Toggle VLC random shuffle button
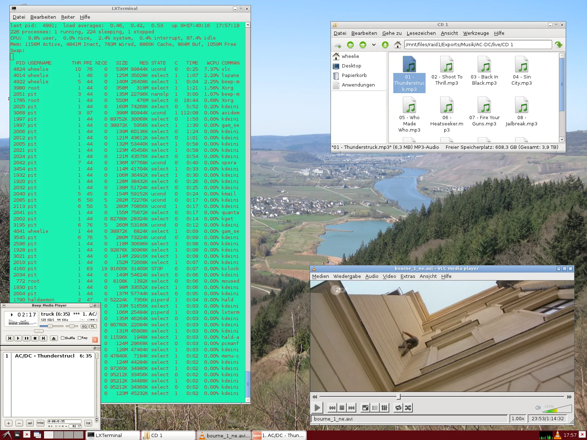The height and width of the screenshot is (440, 587). coord(408,408)
